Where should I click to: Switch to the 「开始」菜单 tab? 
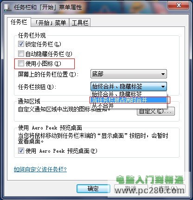(50, 23)
